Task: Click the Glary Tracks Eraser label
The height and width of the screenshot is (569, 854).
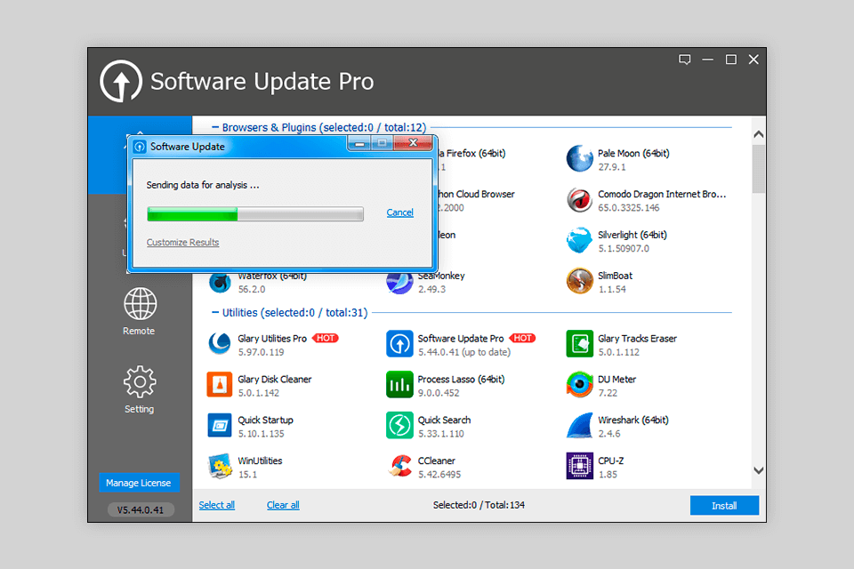Action: [x=637, y=339]
